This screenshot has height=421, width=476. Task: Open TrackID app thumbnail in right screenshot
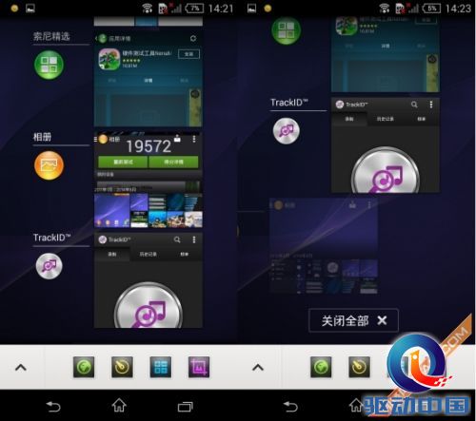pyautogui.click(x=386, y=145)
